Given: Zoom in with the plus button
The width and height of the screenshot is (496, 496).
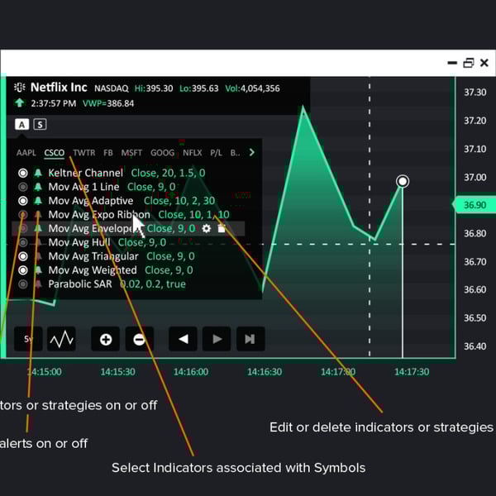Looking at the screenshot, I should click(105, 339).
